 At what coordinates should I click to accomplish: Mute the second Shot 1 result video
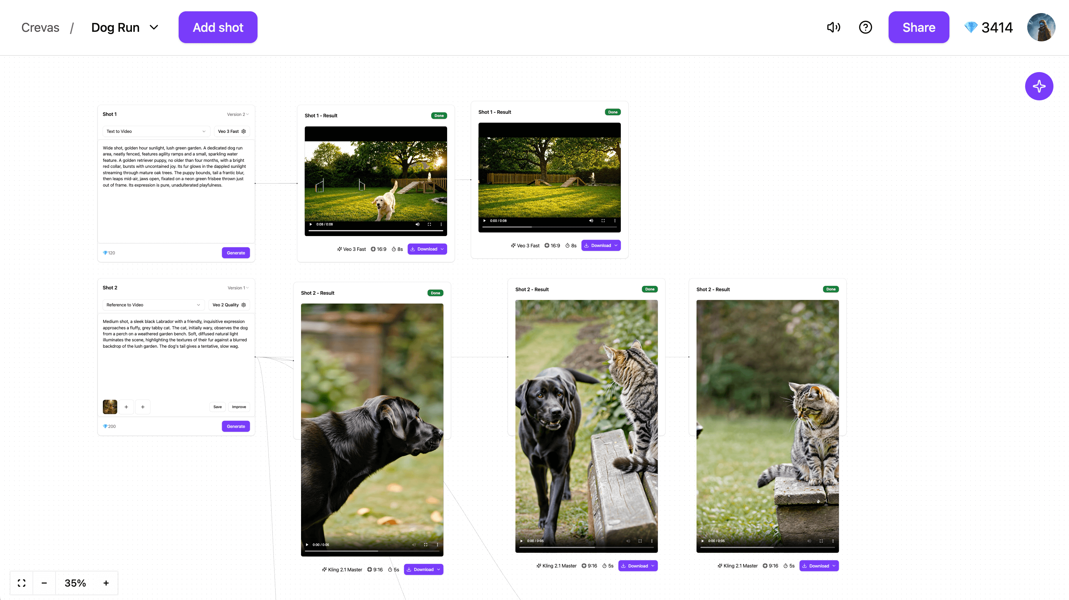591,220
